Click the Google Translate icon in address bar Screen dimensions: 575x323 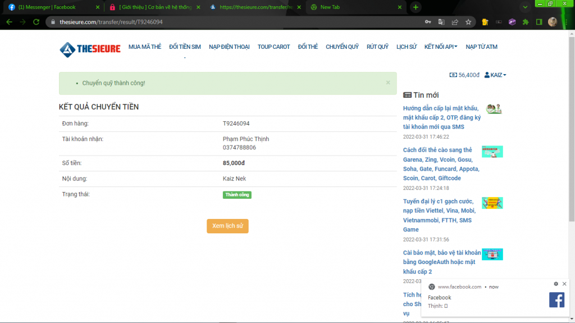tap(441, 22)
